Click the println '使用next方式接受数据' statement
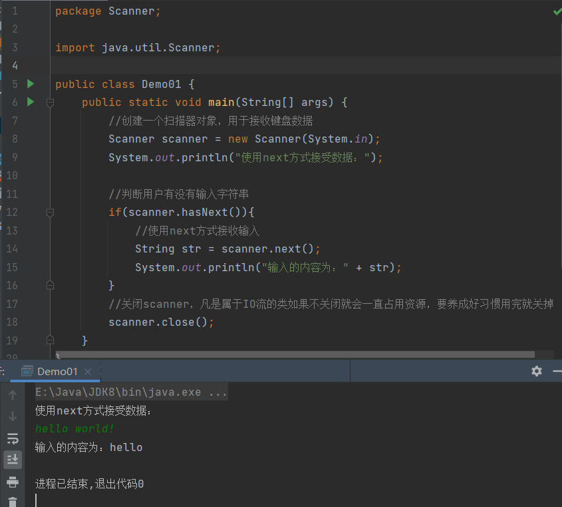562x507 pixels. [246, 158]
